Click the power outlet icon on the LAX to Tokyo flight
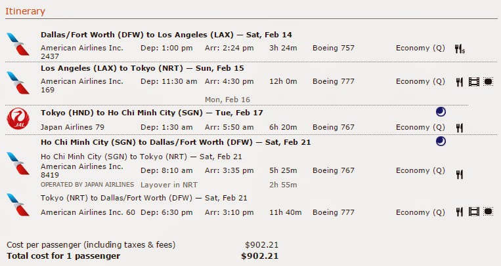This screenshot has width=501, height=266. (x=488, y=82)
